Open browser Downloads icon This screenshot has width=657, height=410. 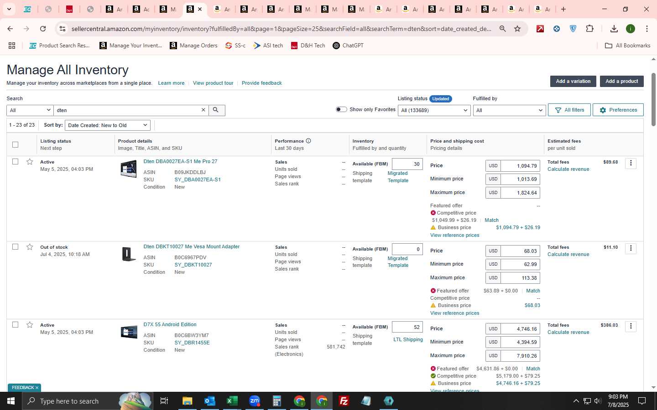click(614, 29)
